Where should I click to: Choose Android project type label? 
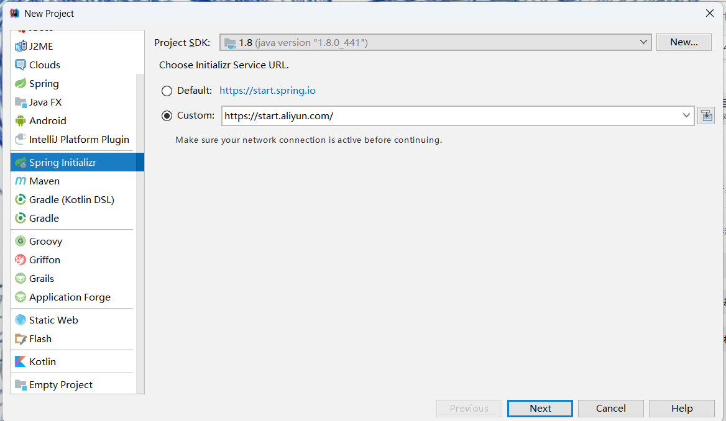tap(48, 120)
